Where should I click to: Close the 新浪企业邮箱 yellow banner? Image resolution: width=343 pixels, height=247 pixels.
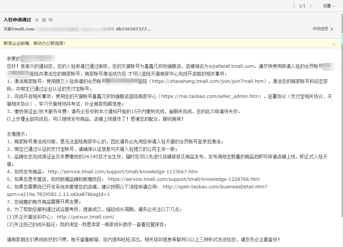tap(334, 45)
